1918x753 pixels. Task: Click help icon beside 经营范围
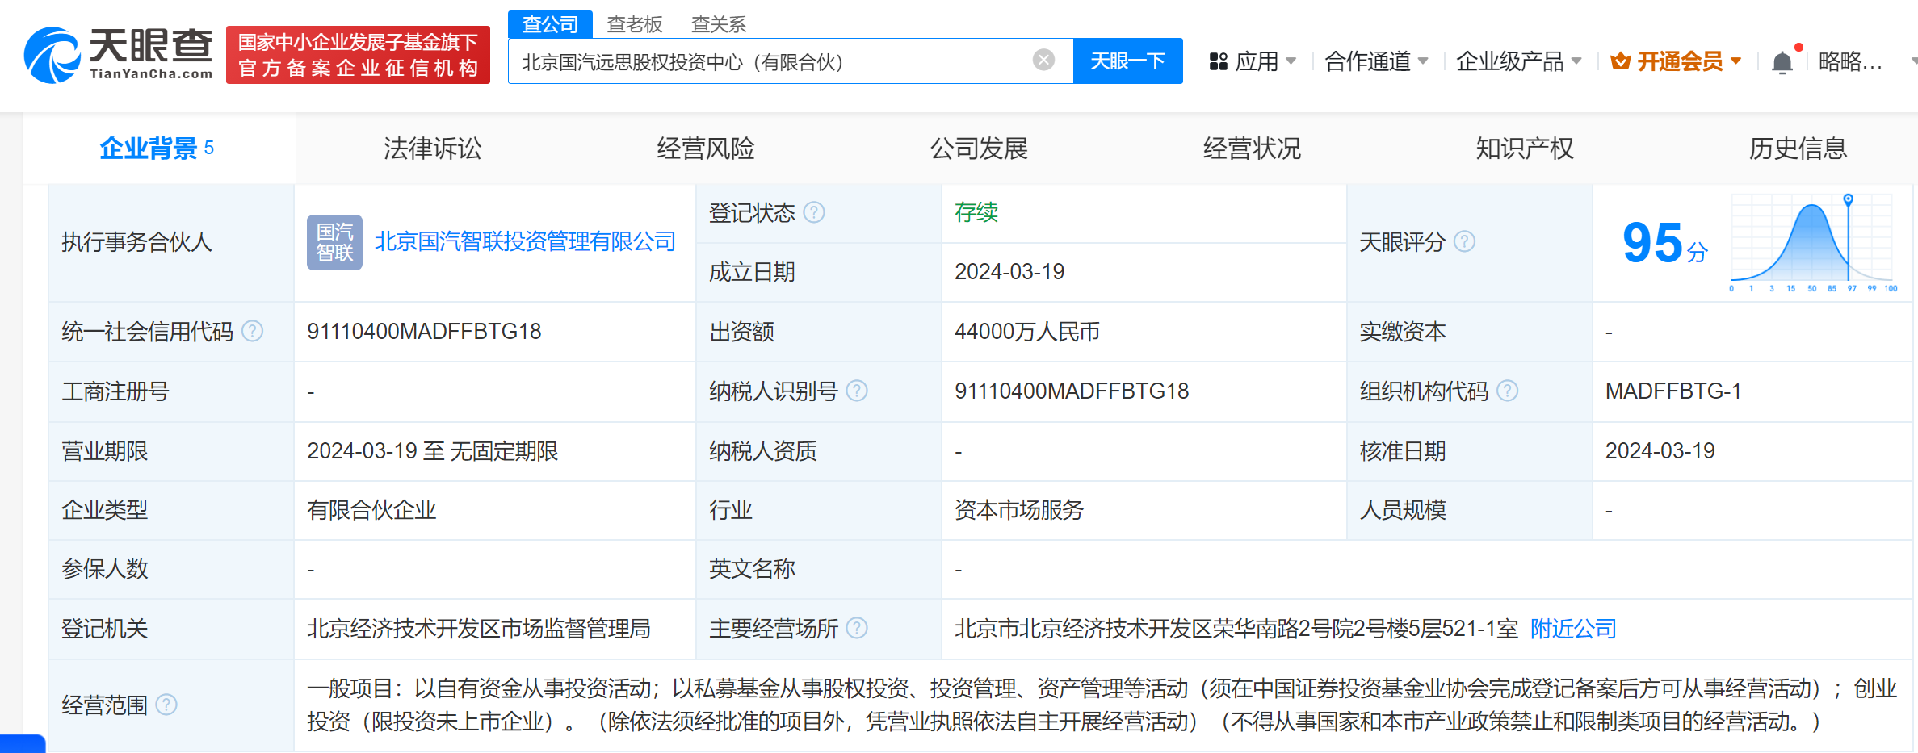tap(166, 705)
